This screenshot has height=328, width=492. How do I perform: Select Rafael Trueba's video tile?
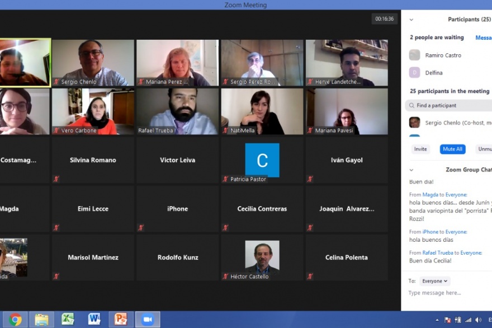[178, 111]
